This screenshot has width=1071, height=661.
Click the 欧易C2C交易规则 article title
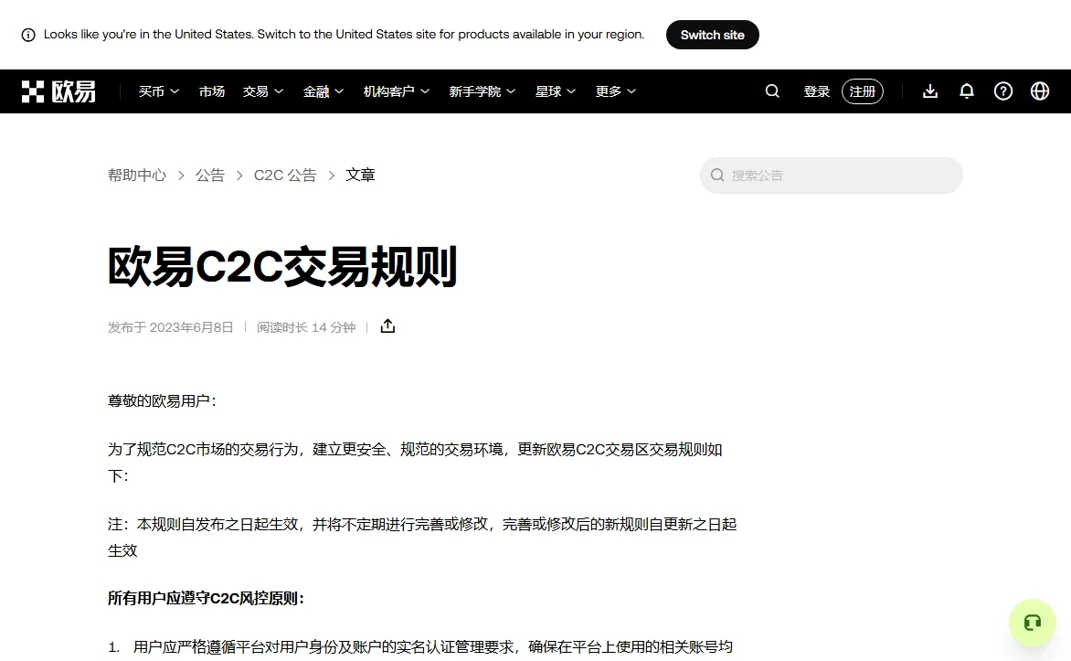282,267
